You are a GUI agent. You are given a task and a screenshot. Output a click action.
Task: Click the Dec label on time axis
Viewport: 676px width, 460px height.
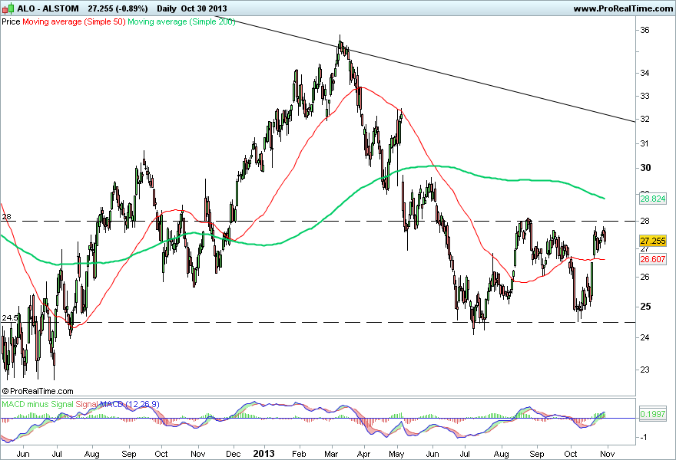point(234,454)
